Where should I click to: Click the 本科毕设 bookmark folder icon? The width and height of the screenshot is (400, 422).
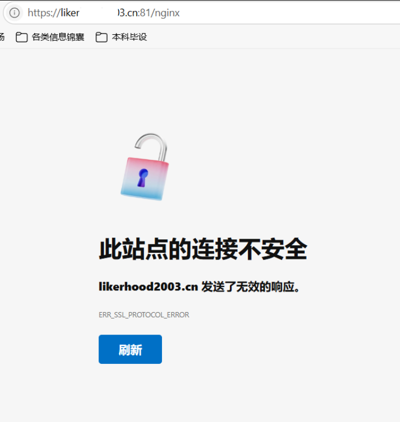102,37
